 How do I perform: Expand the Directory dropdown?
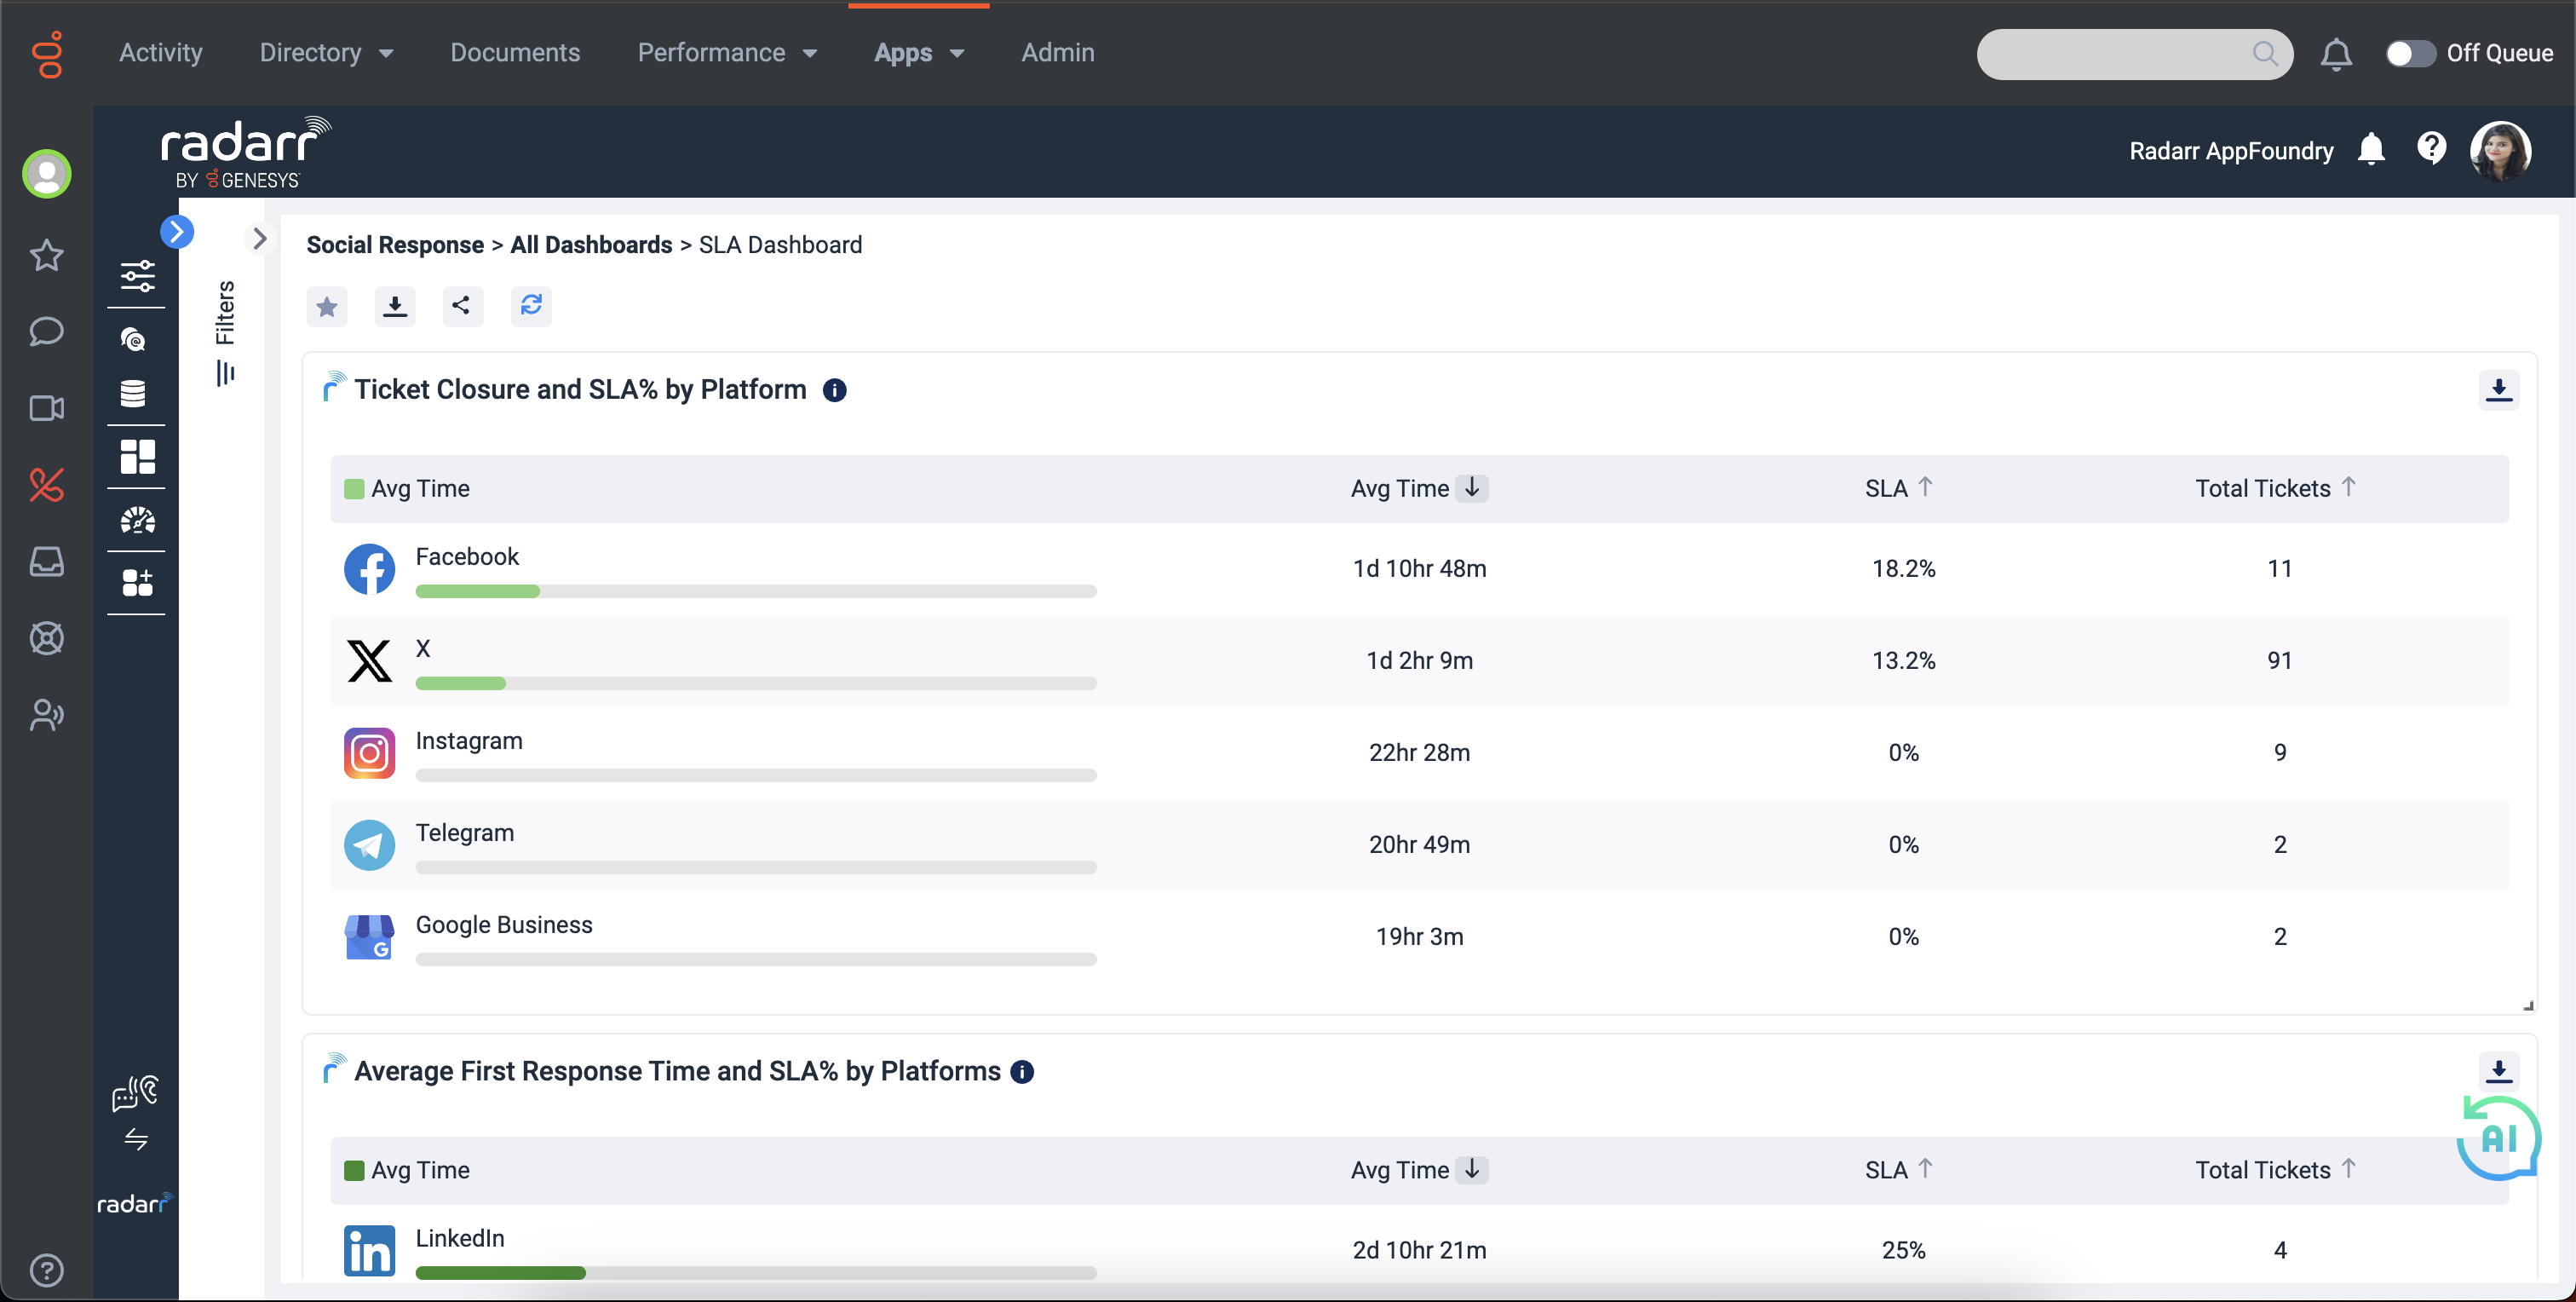[326, 53]
